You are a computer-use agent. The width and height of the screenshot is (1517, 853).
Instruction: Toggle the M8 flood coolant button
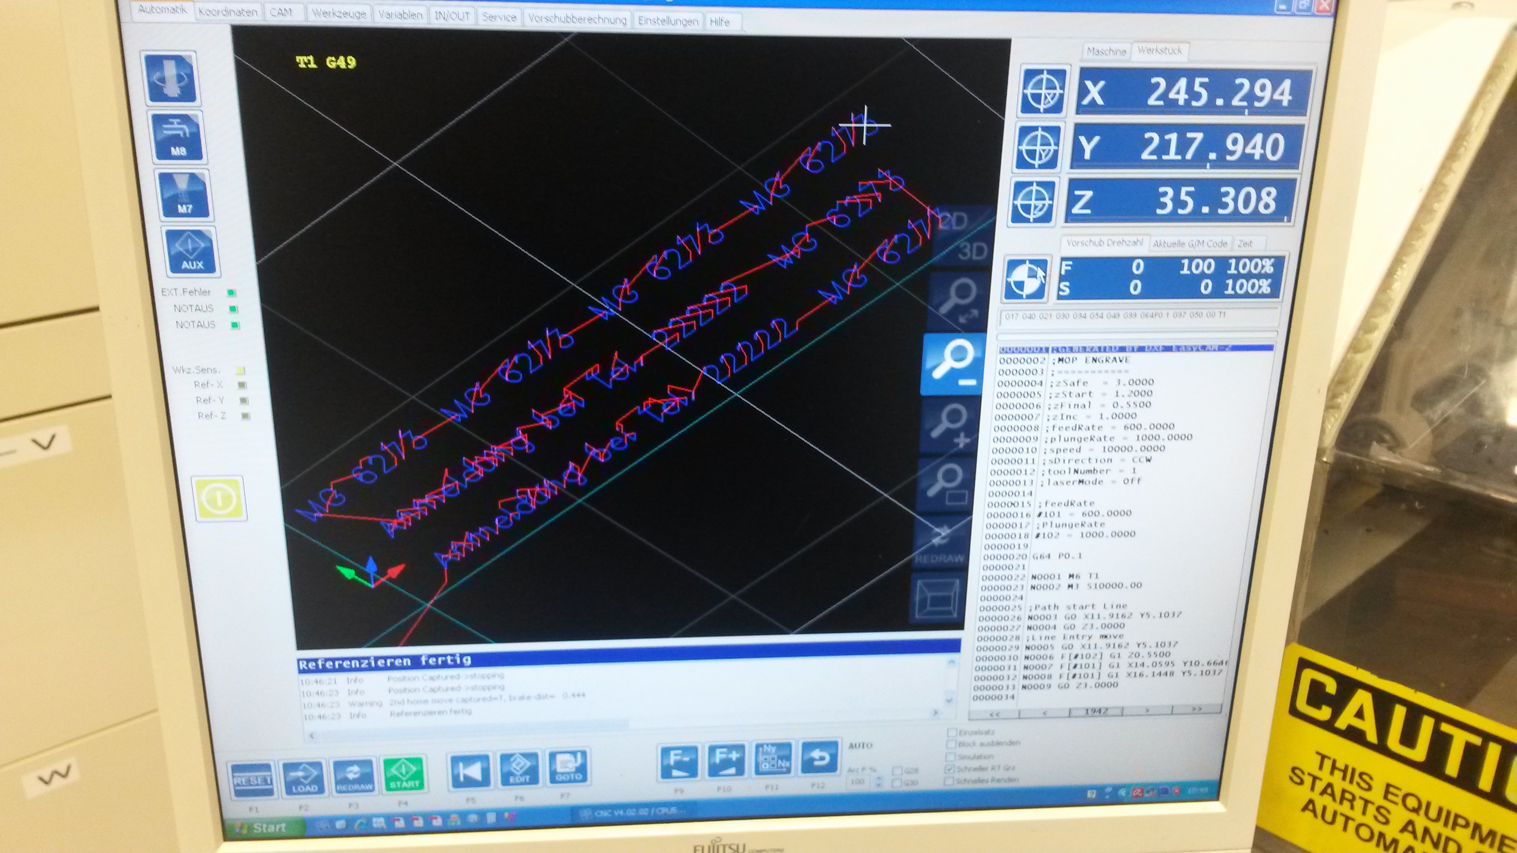(177, 137)
